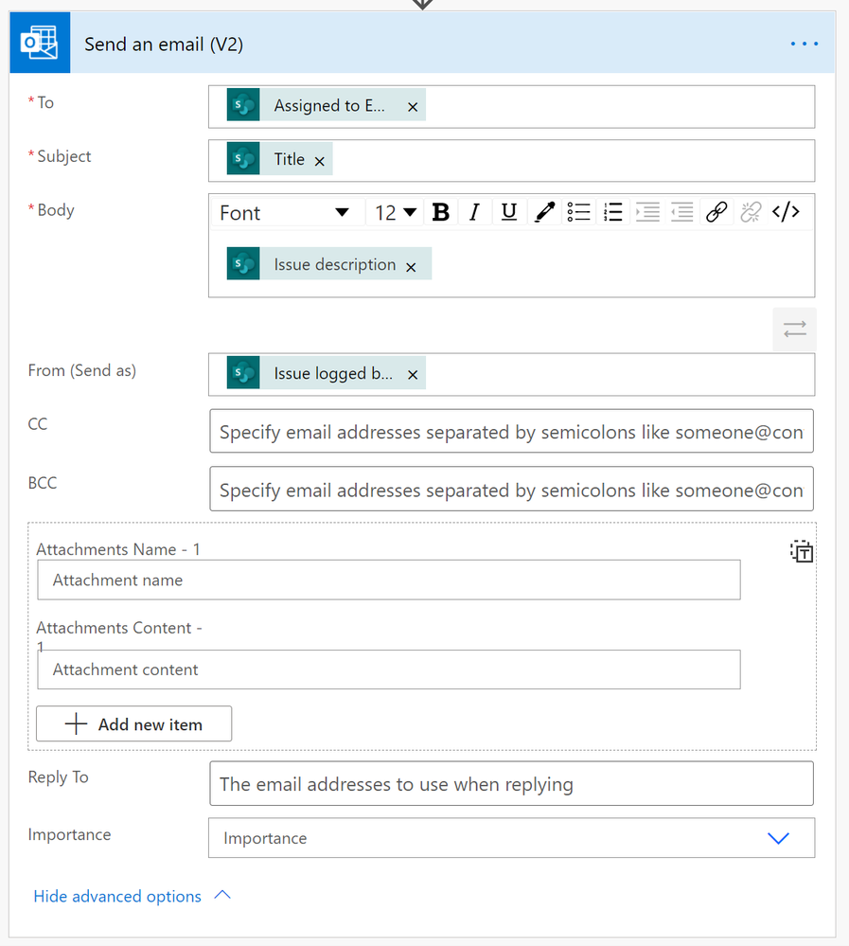Remove the Issue logged b... token
This screenshot has height=946, width=849.
pyautogui.click(x=413, y=375)
